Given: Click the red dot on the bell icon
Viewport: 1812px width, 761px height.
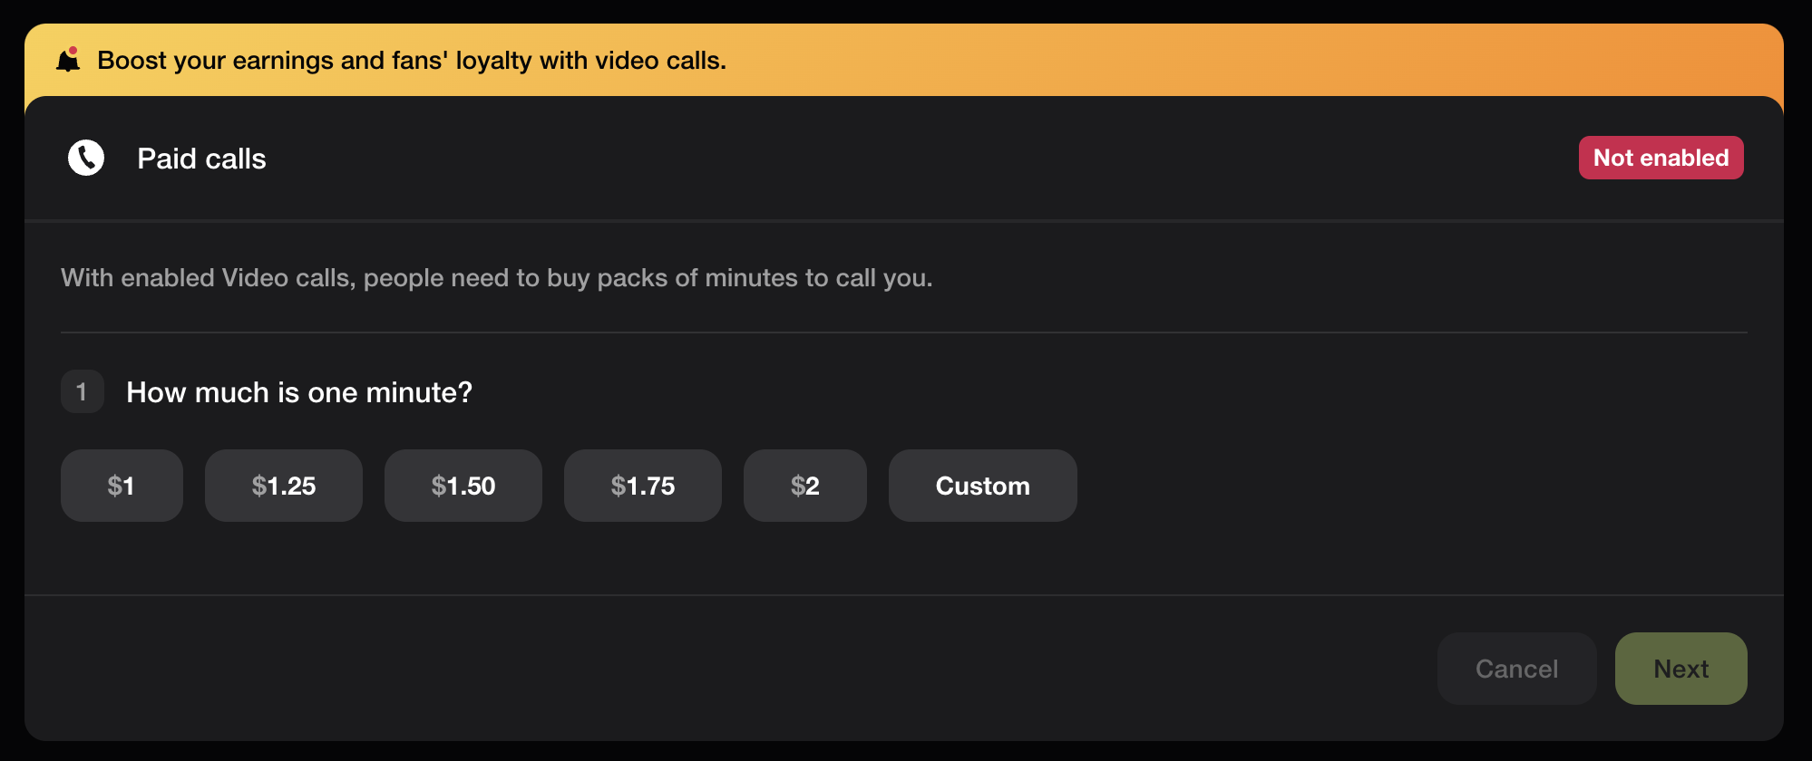Looking at the screenshot, I should point(74,51).
